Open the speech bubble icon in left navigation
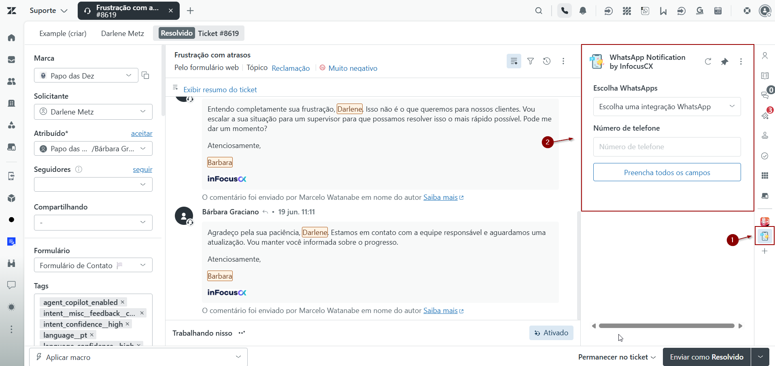This screenshot has height=366, width=775. click(11, 285)
